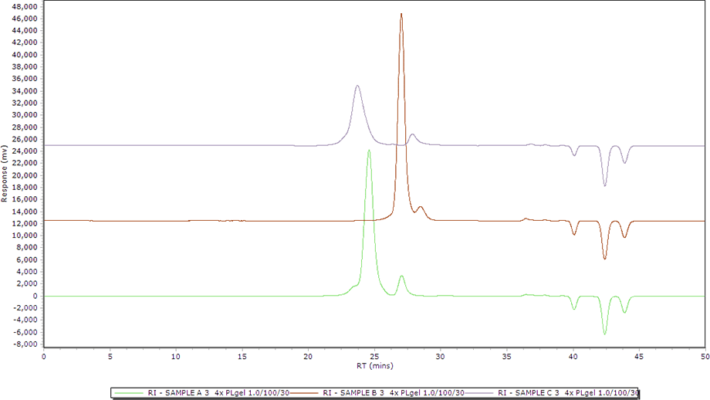This screenshot has width=710, height=400.
Task: Click the deepest green negative dip
Action: tap(604, 334)
